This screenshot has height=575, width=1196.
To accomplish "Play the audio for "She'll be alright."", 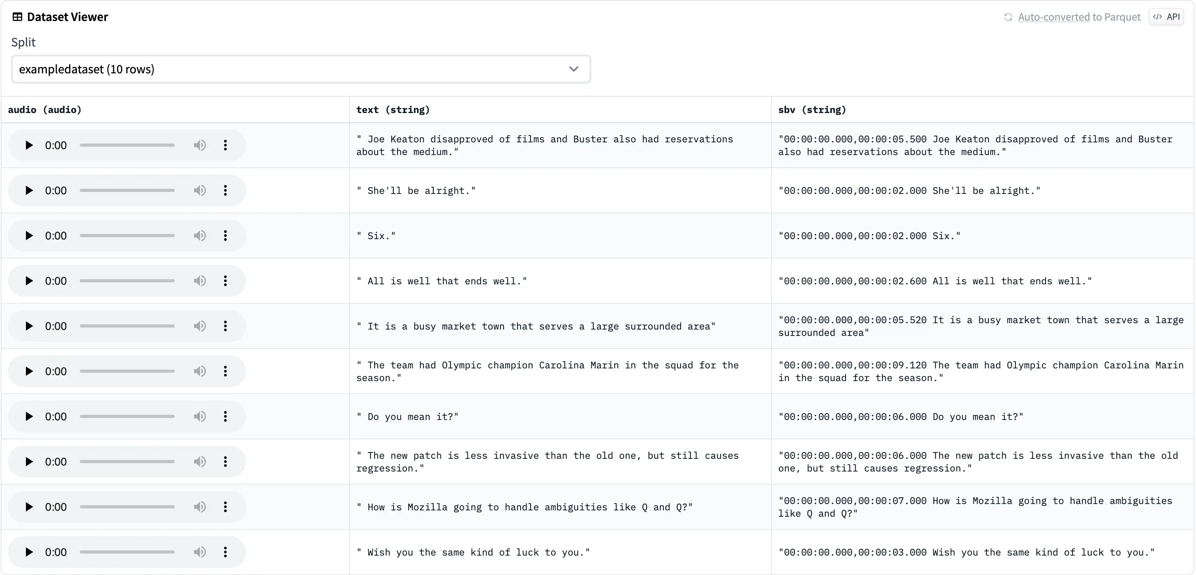I will [29, 190].
